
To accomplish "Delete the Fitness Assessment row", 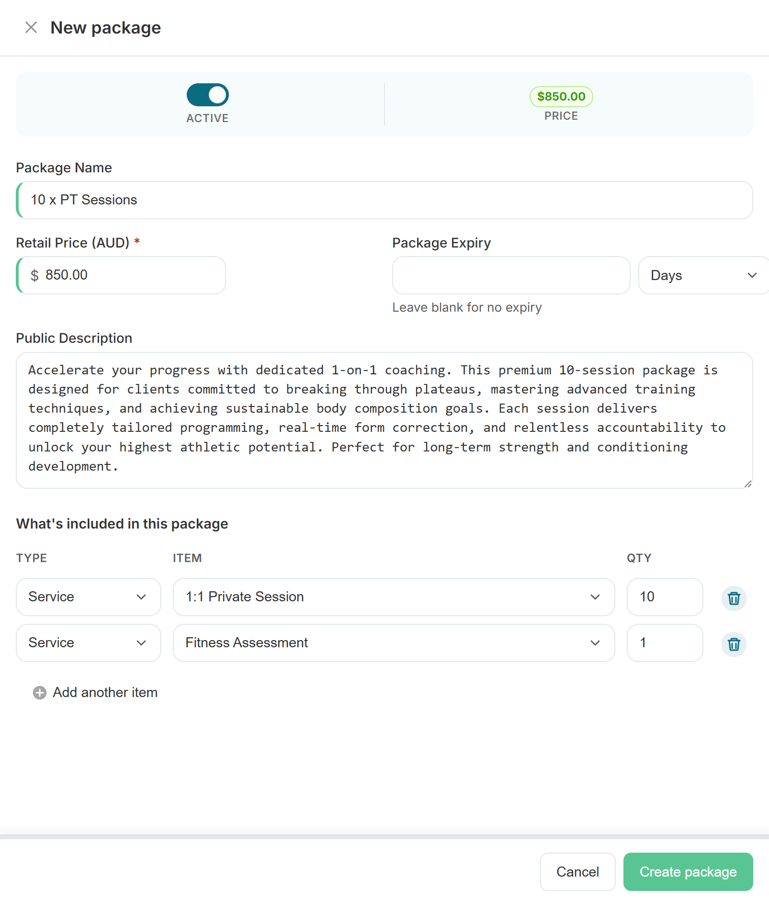I will pos(734,644).
